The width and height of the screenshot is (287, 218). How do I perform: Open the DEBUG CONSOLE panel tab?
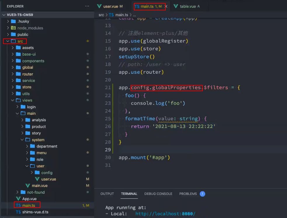click(x=158, y=194)
